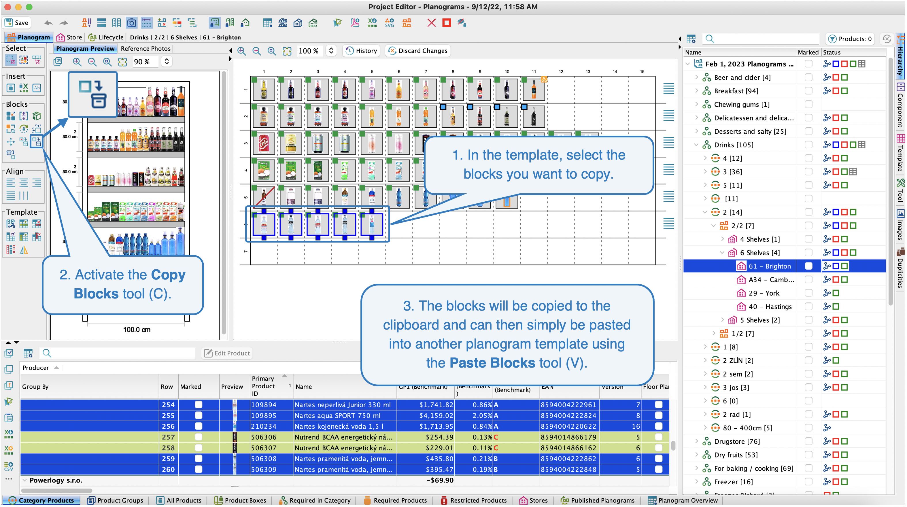
Task: Click the product table vertical scrollbar
Action: (673, 445)
